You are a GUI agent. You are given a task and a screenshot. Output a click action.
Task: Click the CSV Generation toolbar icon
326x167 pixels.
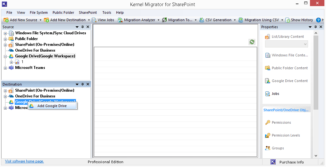pos(202,20)
